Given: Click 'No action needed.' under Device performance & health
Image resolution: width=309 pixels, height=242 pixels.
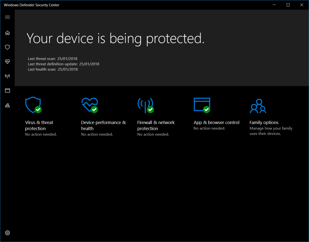Looking at the screenshot, I should click(x=97, y=134).
